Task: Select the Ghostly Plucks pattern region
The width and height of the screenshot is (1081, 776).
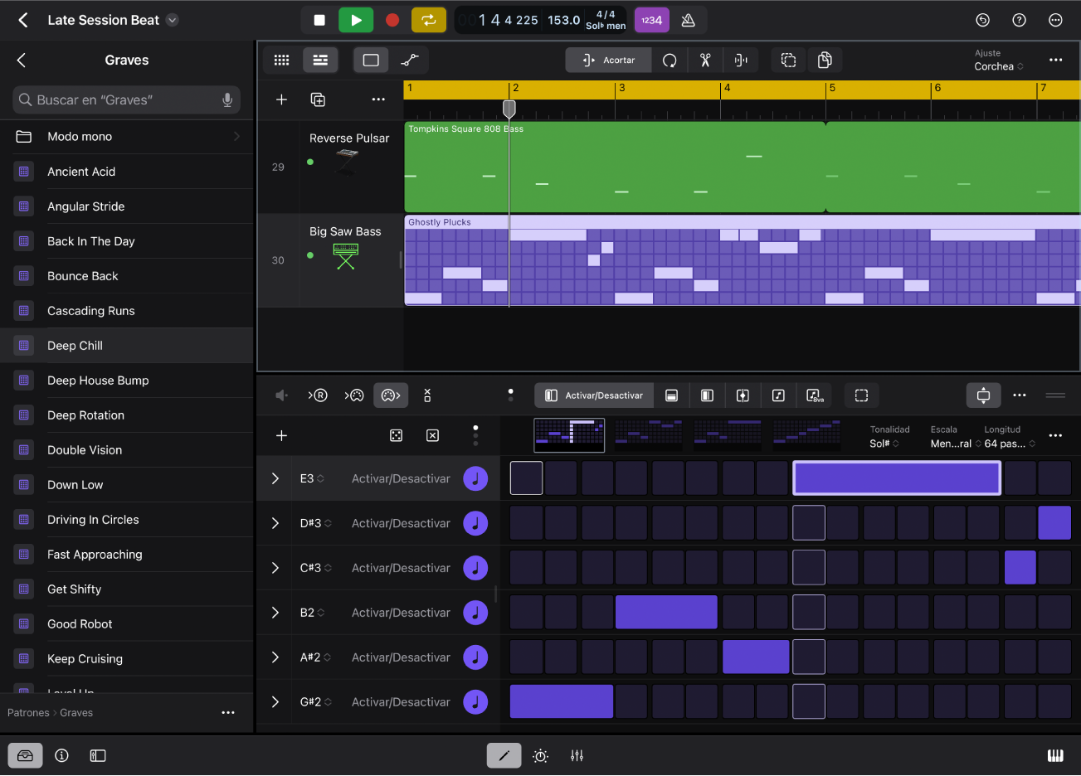Action: [742, 260]
